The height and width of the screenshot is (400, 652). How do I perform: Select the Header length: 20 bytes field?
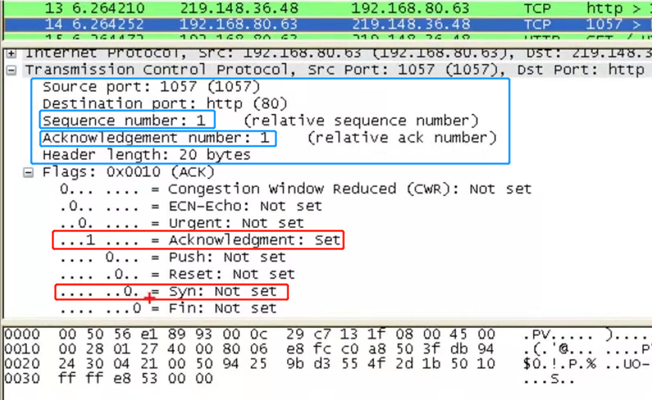point(146,155)
